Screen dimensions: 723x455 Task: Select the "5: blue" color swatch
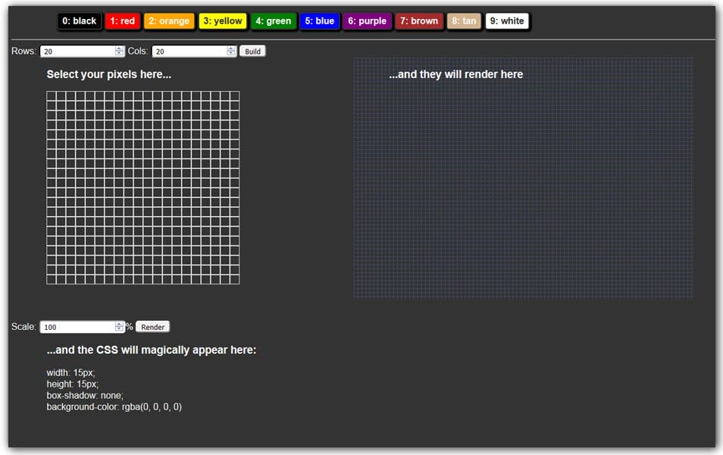pos(320,20)
